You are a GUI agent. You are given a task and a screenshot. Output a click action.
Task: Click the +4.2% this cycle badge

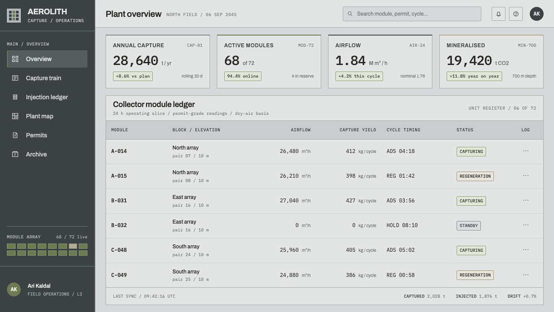click(x=359, y=76)
